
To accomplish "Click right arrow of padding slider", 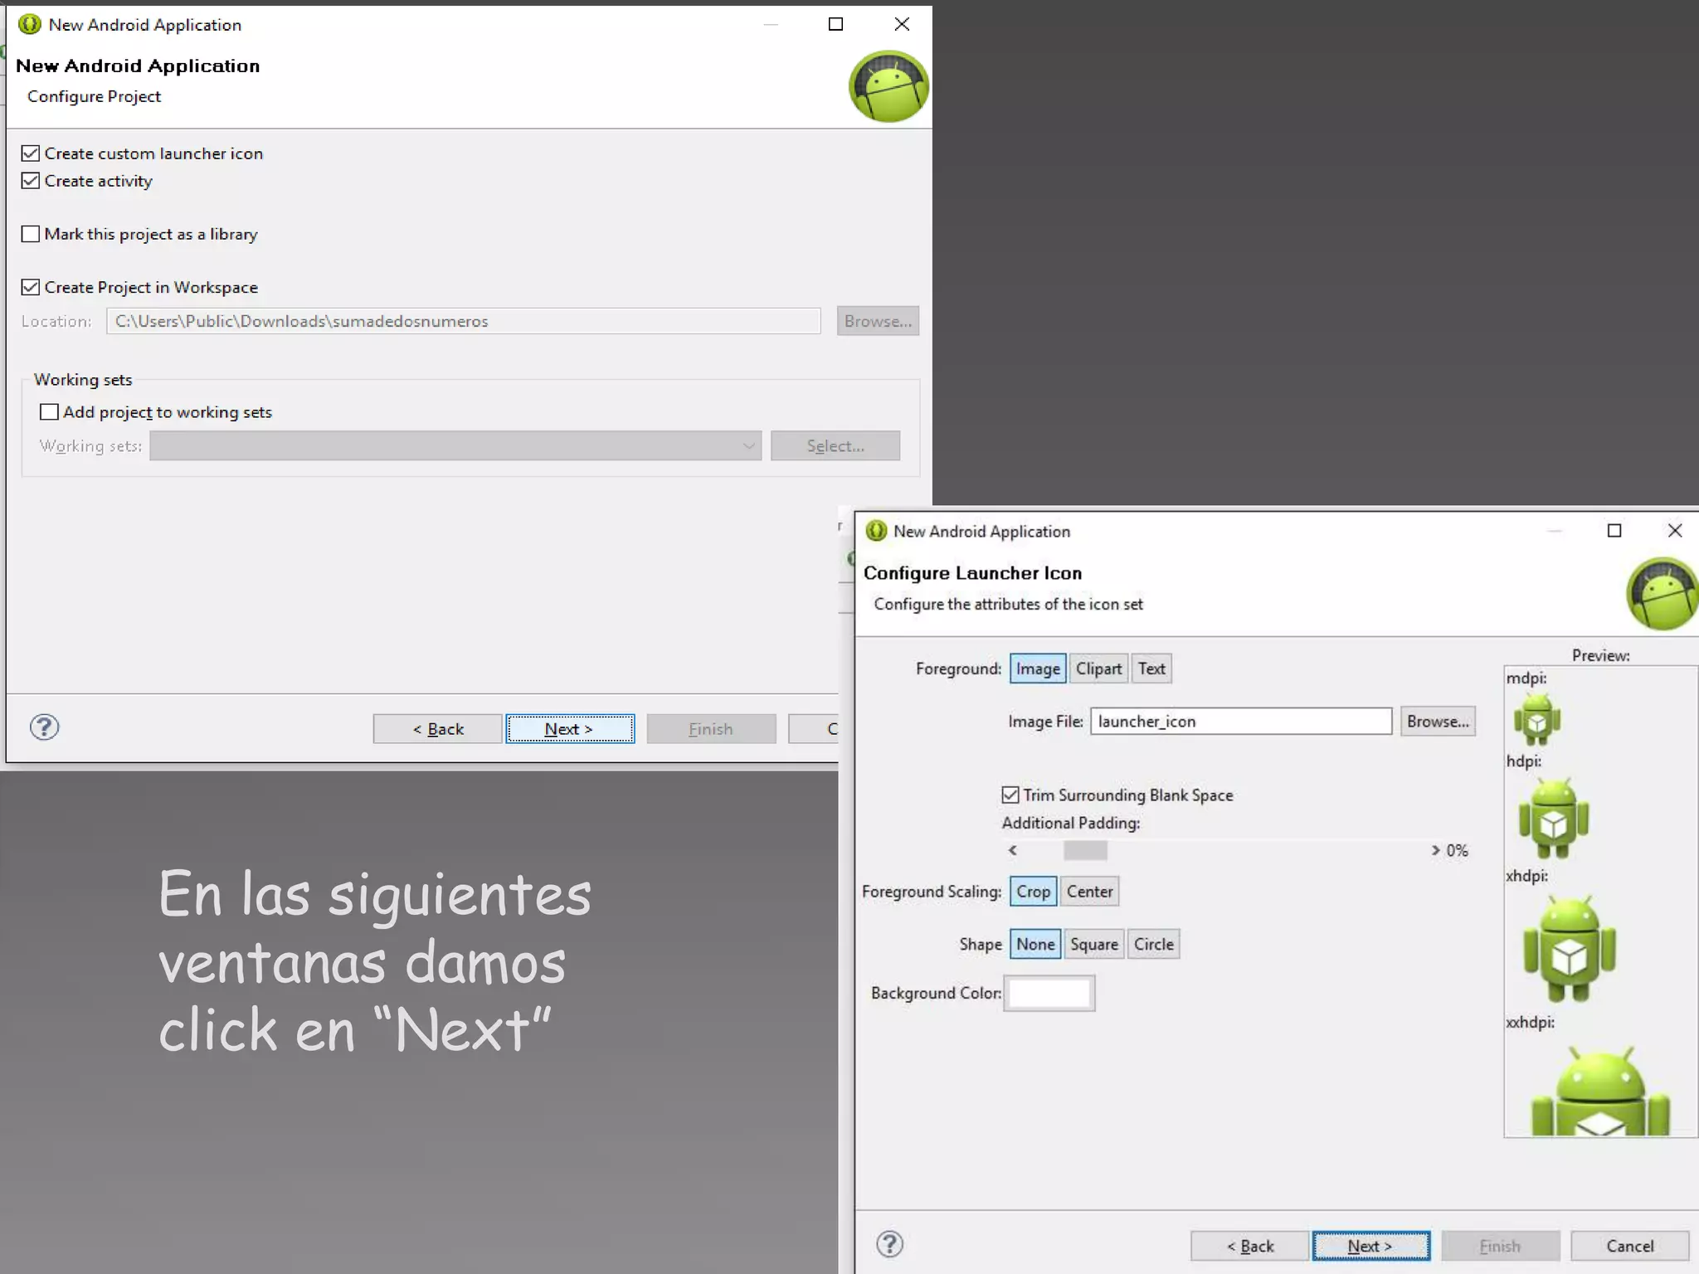I will click(1434, 850).
